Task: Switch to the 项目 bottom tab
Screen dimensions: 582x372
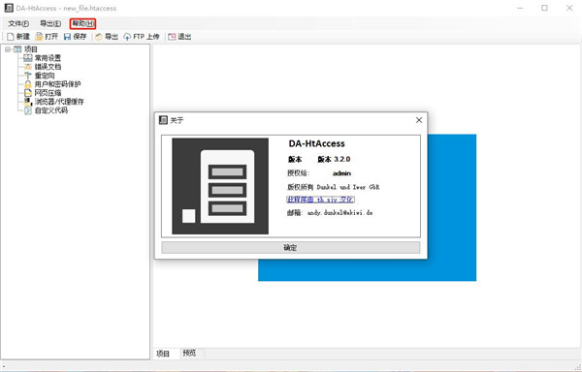Action: coord(163,354)
